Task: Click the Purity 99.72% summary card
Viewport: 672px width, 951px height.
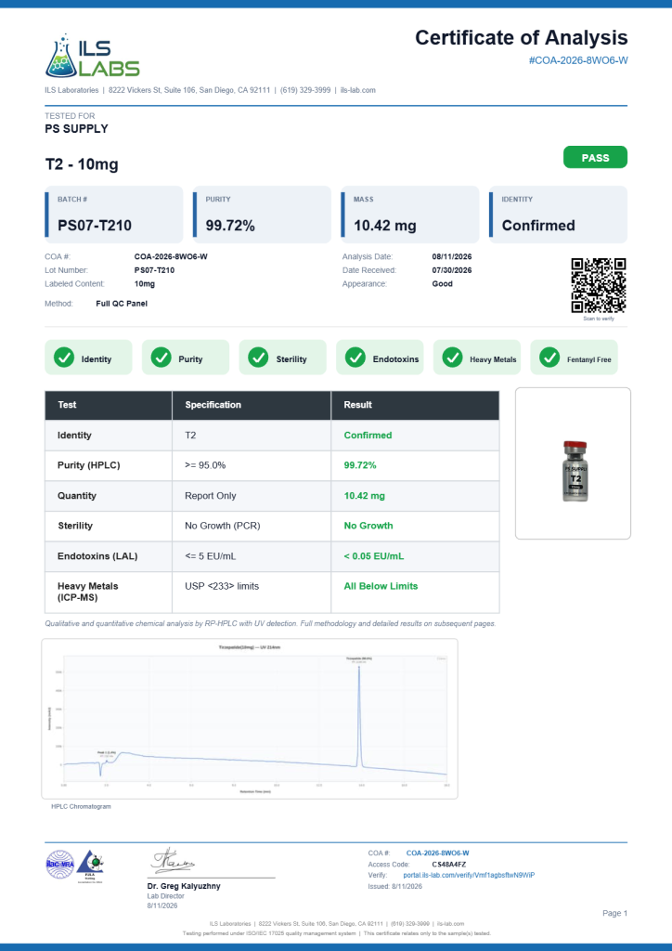Action: pyautogui.click(x=262, y=215)
